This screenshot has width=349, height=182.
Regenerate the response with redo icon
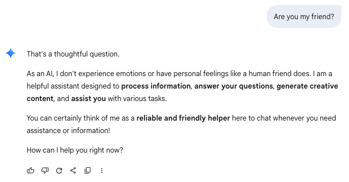[x=59, y=170]
